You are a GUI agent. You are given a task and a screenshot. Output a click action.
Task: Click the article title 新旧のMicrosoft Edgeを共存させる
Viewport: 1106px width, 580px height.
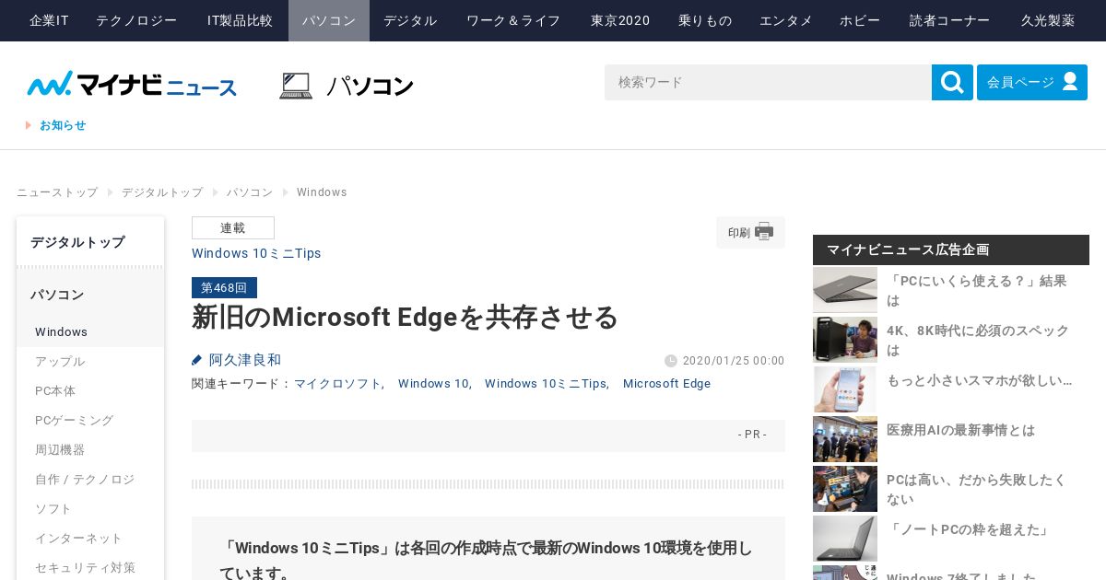point(405,317)
